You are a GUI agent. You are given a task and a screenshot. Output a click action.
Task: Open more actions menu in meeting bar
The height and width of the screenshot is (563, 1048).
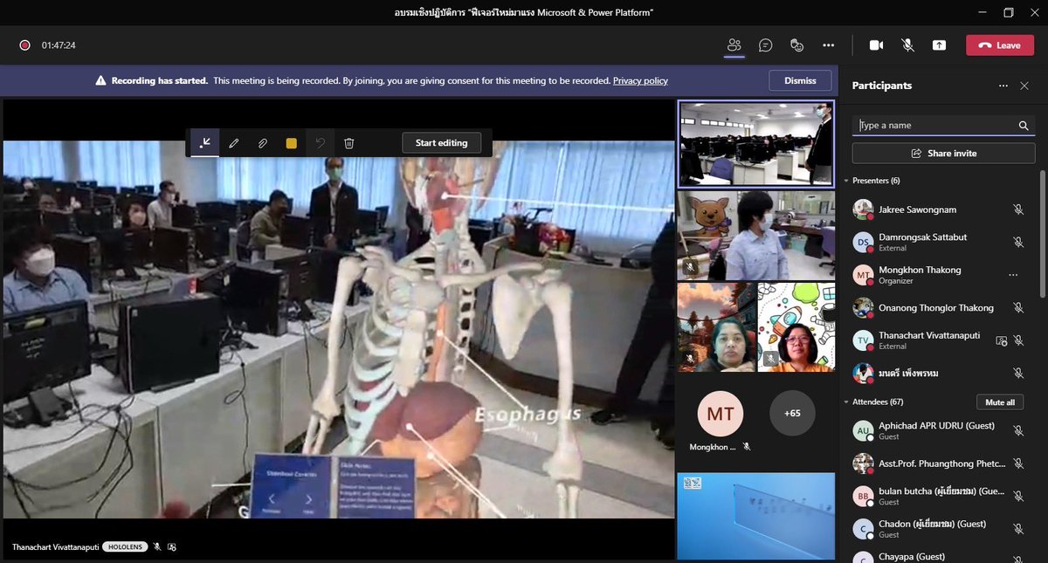pyautogui.click(x=828, y=45)
